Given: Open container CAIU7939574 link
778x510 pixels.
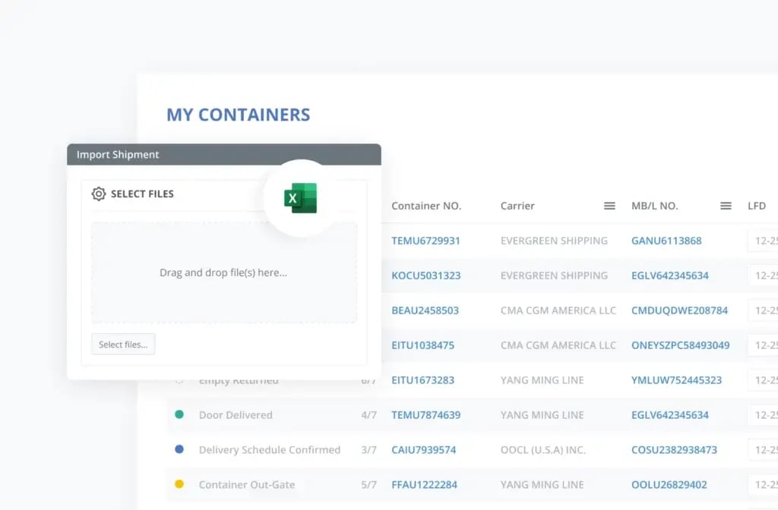Looking at the screenshot, I should click(423, 449).
